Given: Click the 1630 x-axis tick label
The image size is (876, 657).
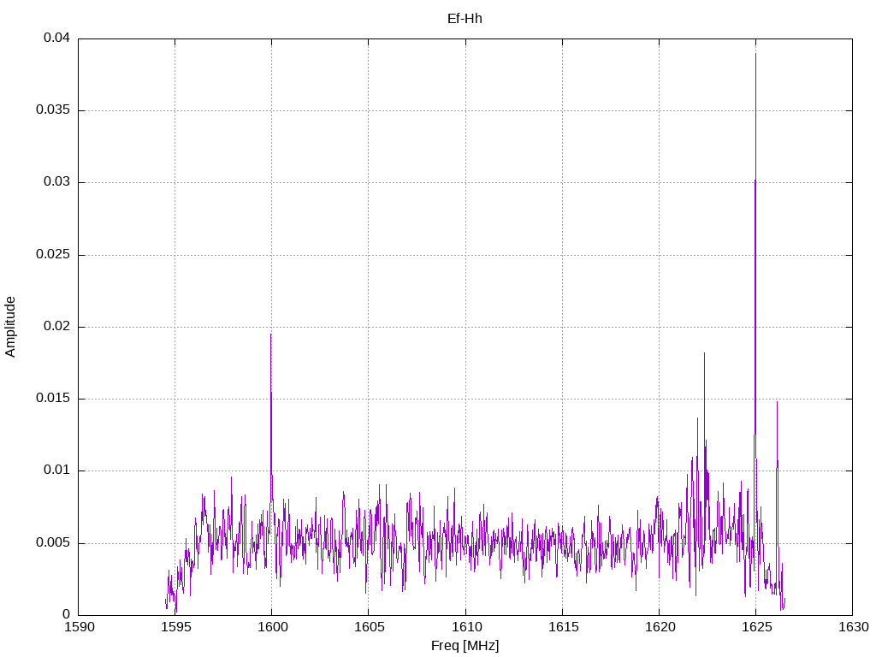Looking at the screenshot, I should click(x=853, y=627).
